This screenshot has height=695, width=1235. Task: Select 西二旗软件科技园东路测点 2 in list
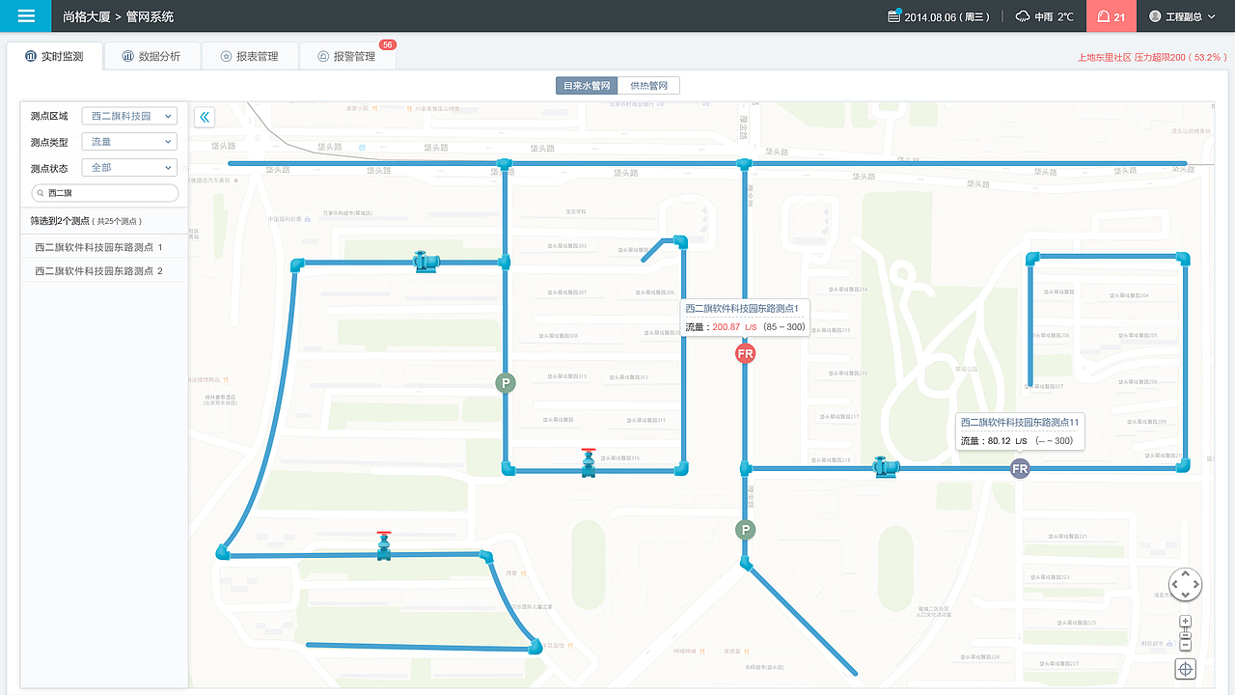pos(104,271)
